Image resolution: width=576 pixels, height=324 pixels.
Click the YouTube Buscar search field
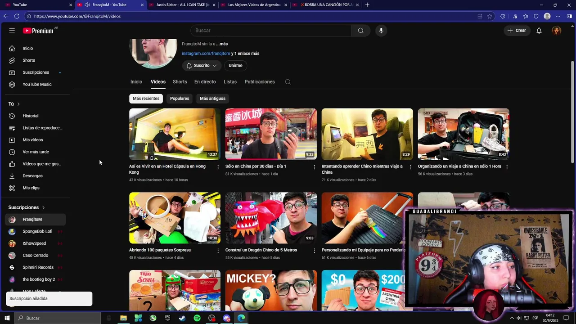point(271,31)
